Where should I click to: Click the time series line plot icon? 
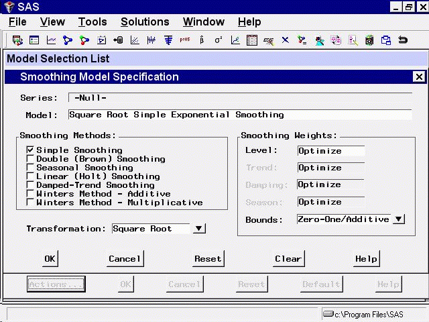[x=51, y=40]
